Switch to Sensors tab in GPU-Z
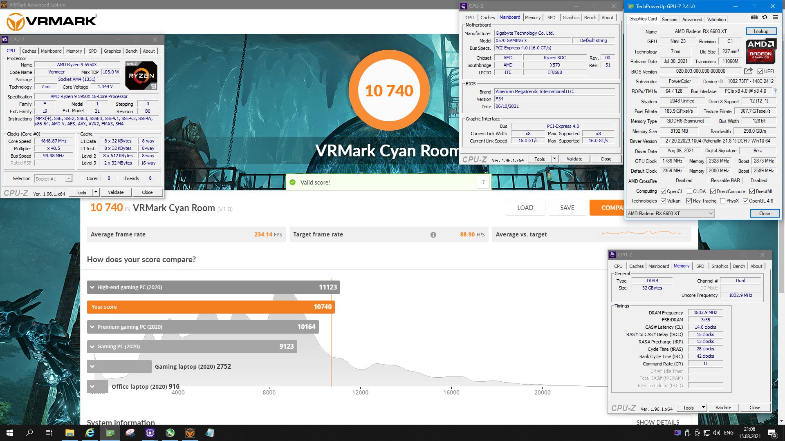Screen dimensions: 785x441 pyautogui.click(x=669, y=19)
